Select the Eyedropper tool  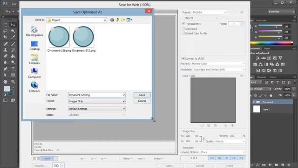point(13,37)
